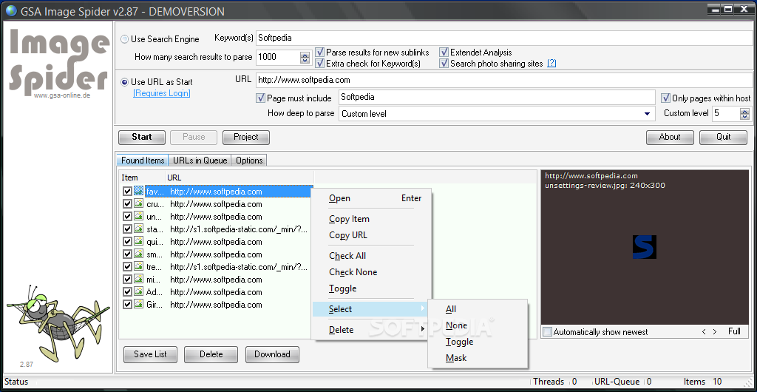Click the image icon of the mi... row
The width and height of the screenshot is (757, 392).
[138, 279]
